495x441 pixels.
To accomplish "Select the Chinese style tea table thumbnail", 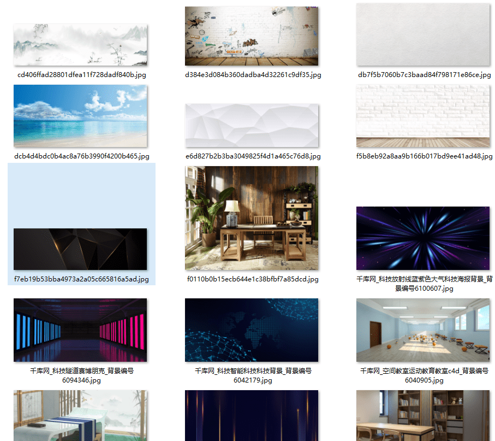I will point(80,415).
